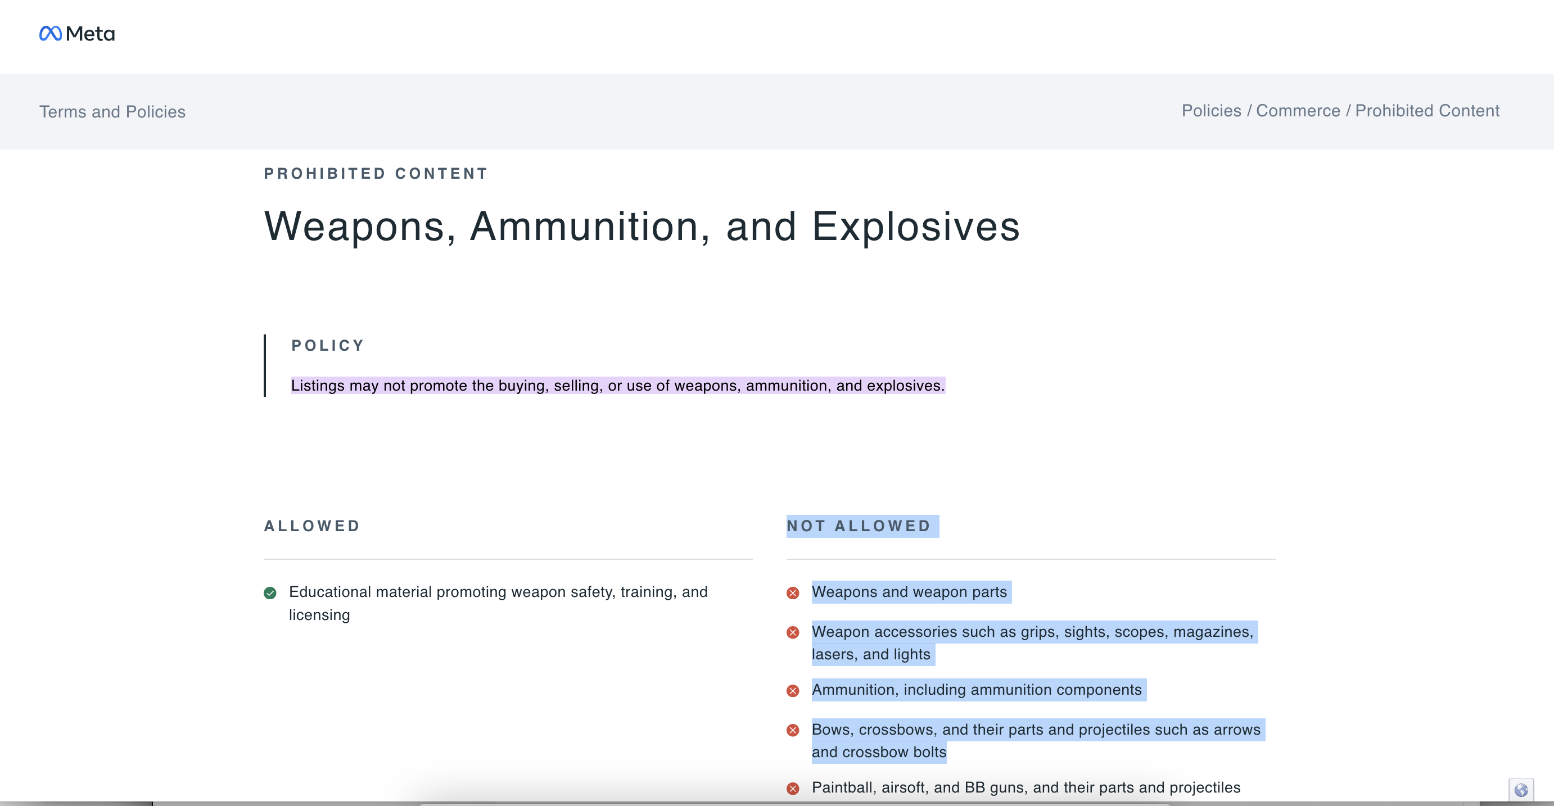Click red X icon beside Paintball, airsoft item
Viewport: 1554px width, 806px height.
(793, 789)
